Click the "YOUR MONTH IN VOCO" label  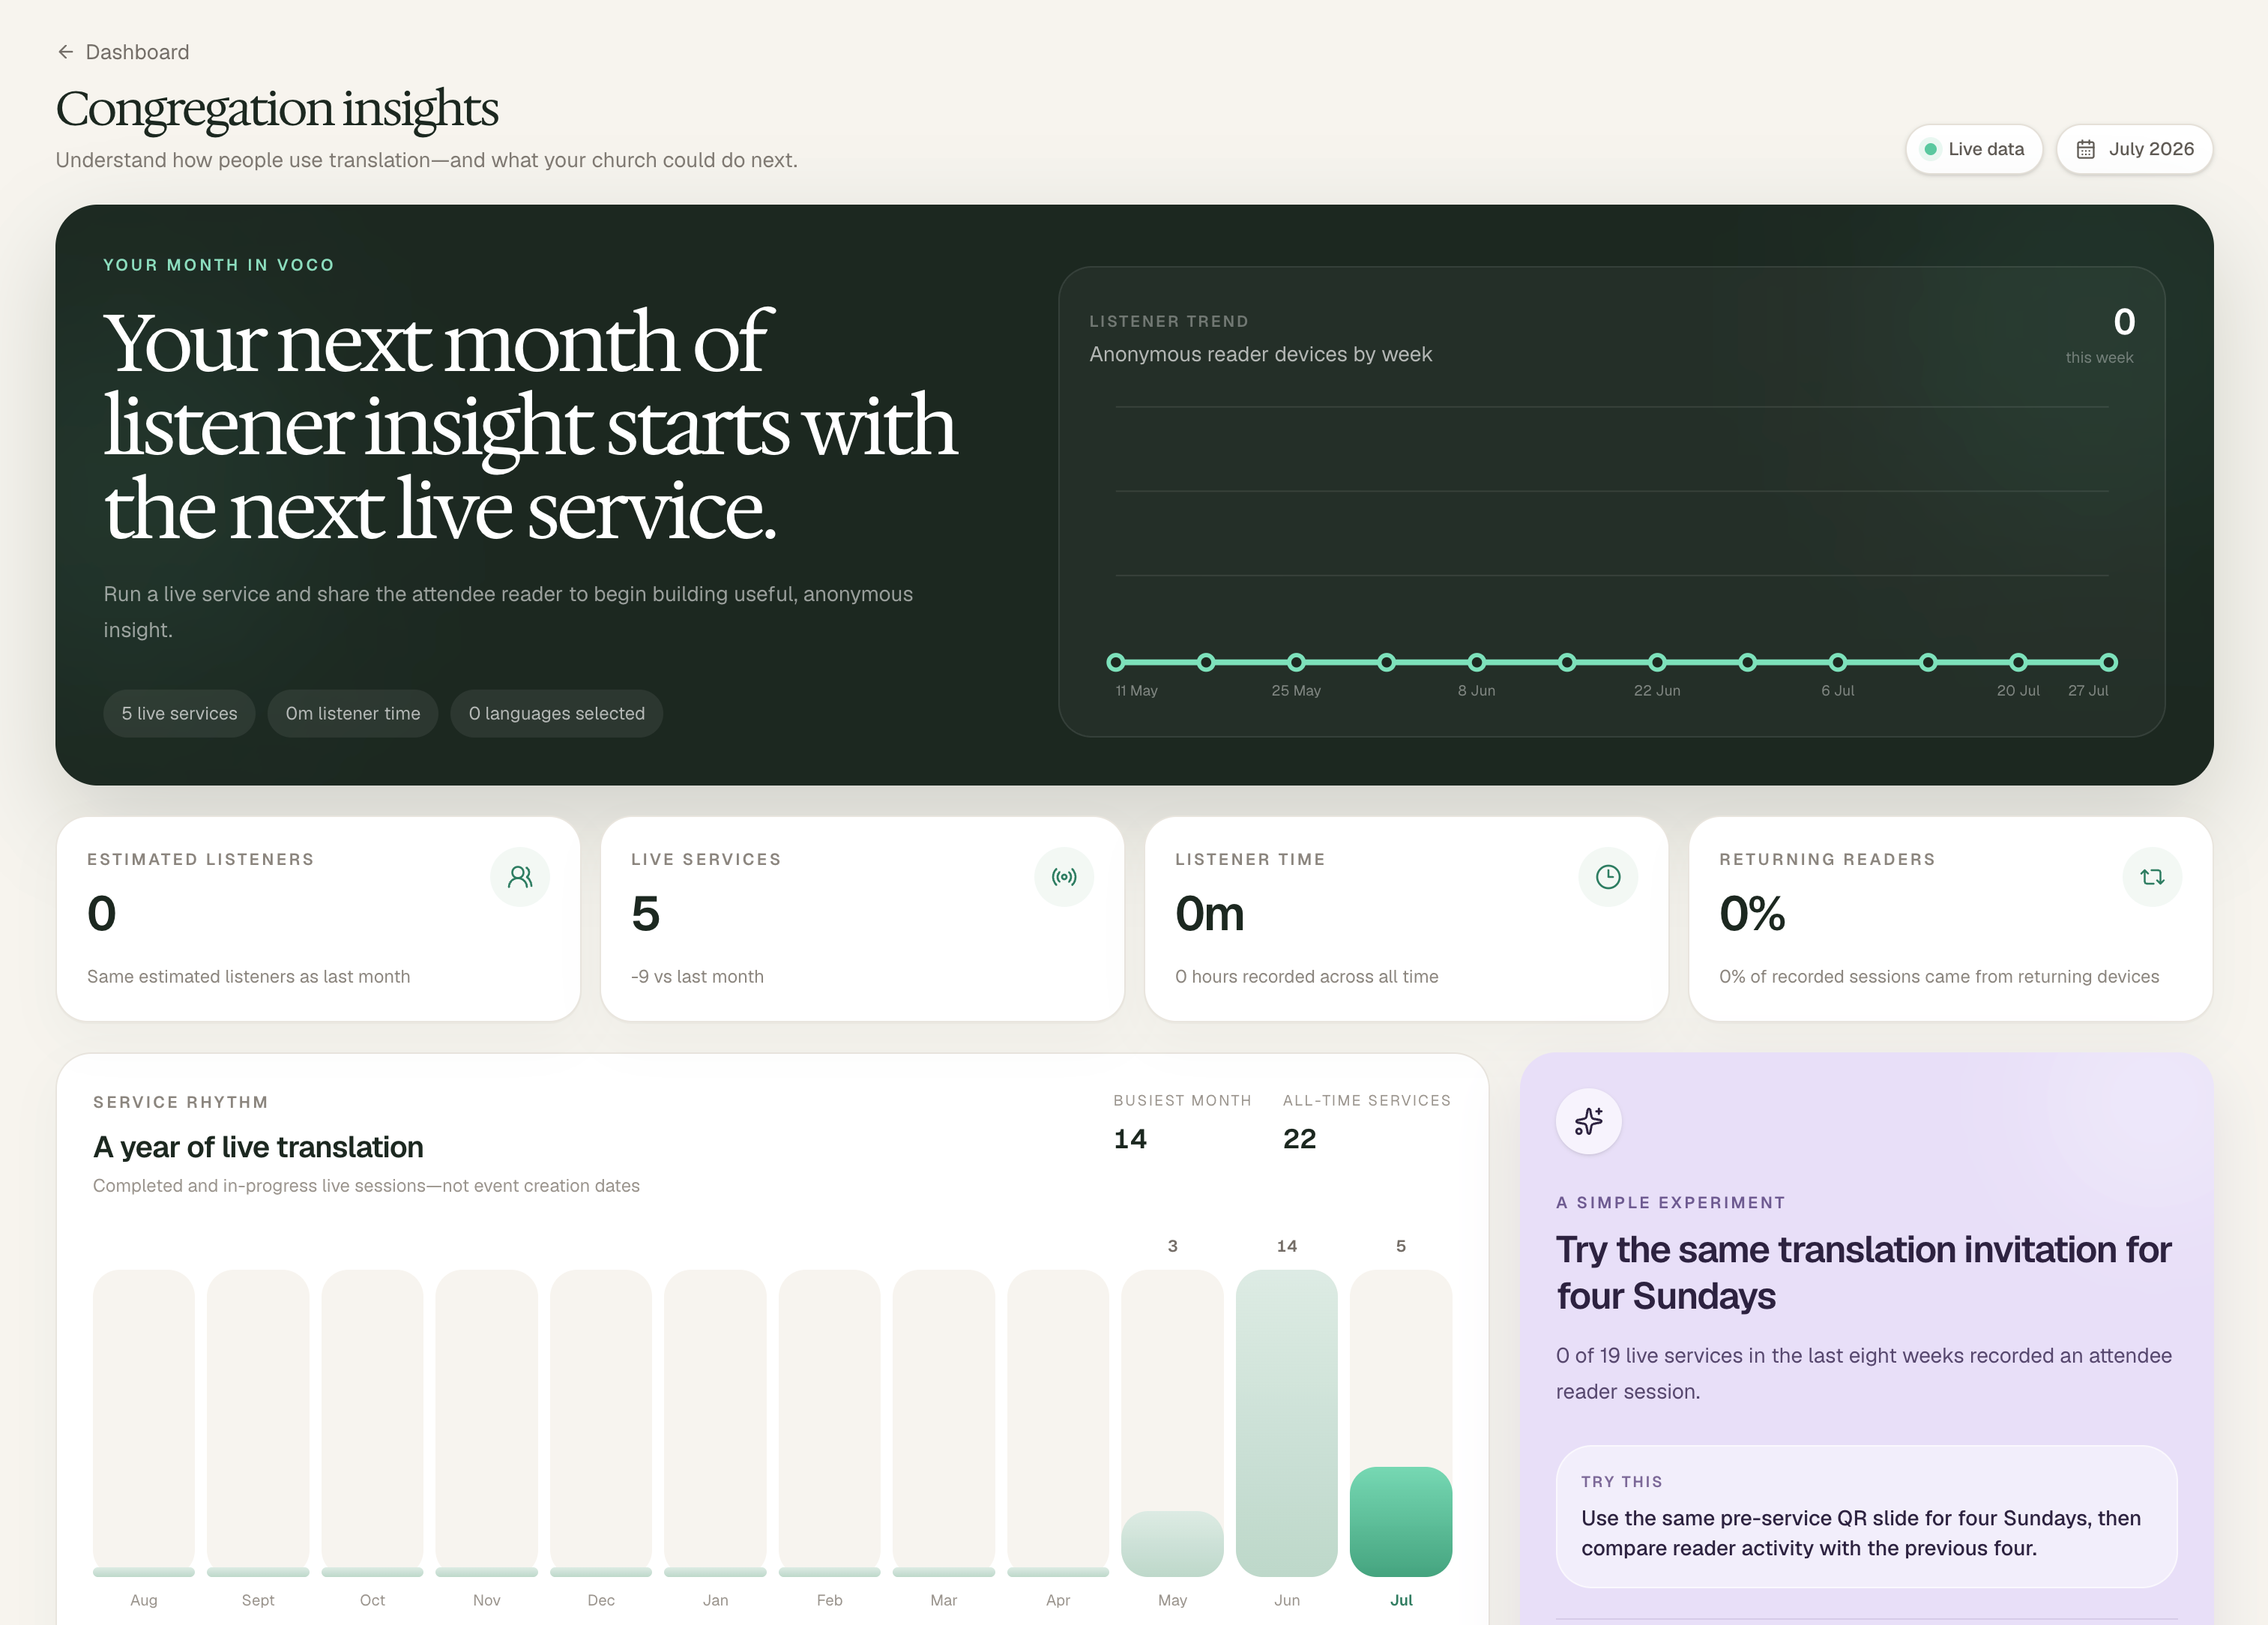click(219, 265)
